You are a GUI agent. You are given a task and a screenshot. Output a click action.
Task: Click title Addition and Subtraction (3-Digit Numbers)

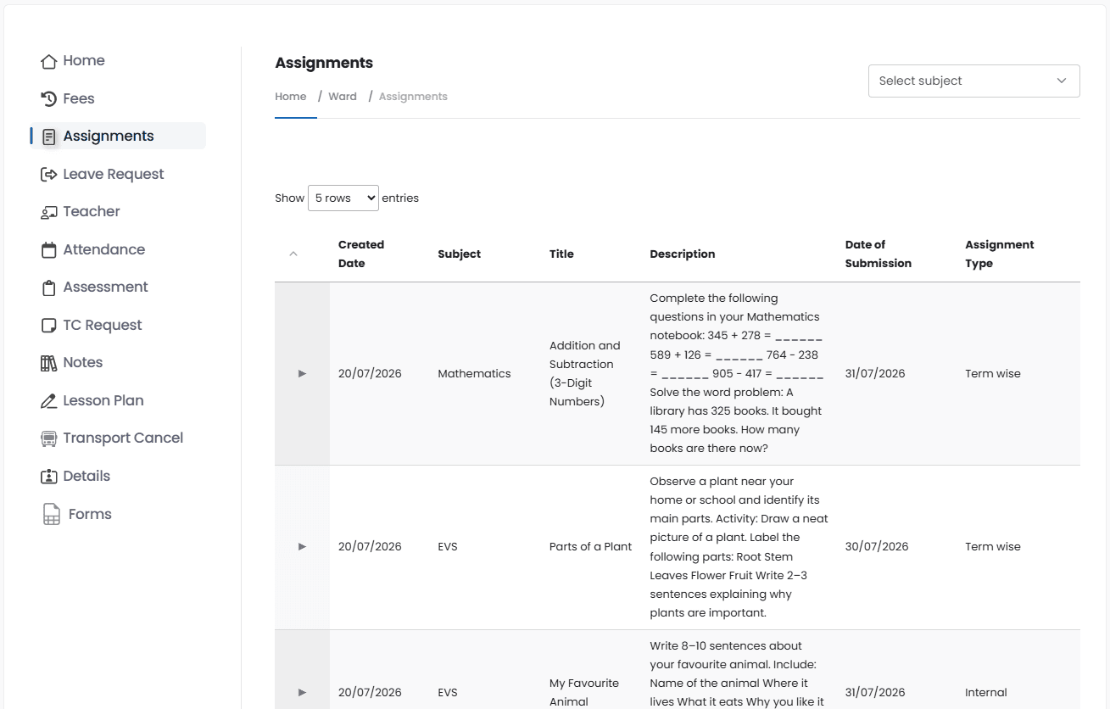(585, 373)
